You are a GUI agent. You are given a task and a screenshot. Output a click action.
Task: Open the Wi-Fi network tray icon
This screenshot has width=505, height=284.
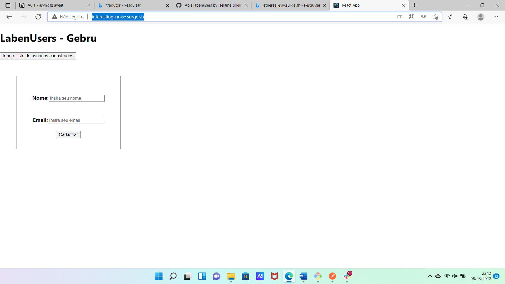(447, 276)
